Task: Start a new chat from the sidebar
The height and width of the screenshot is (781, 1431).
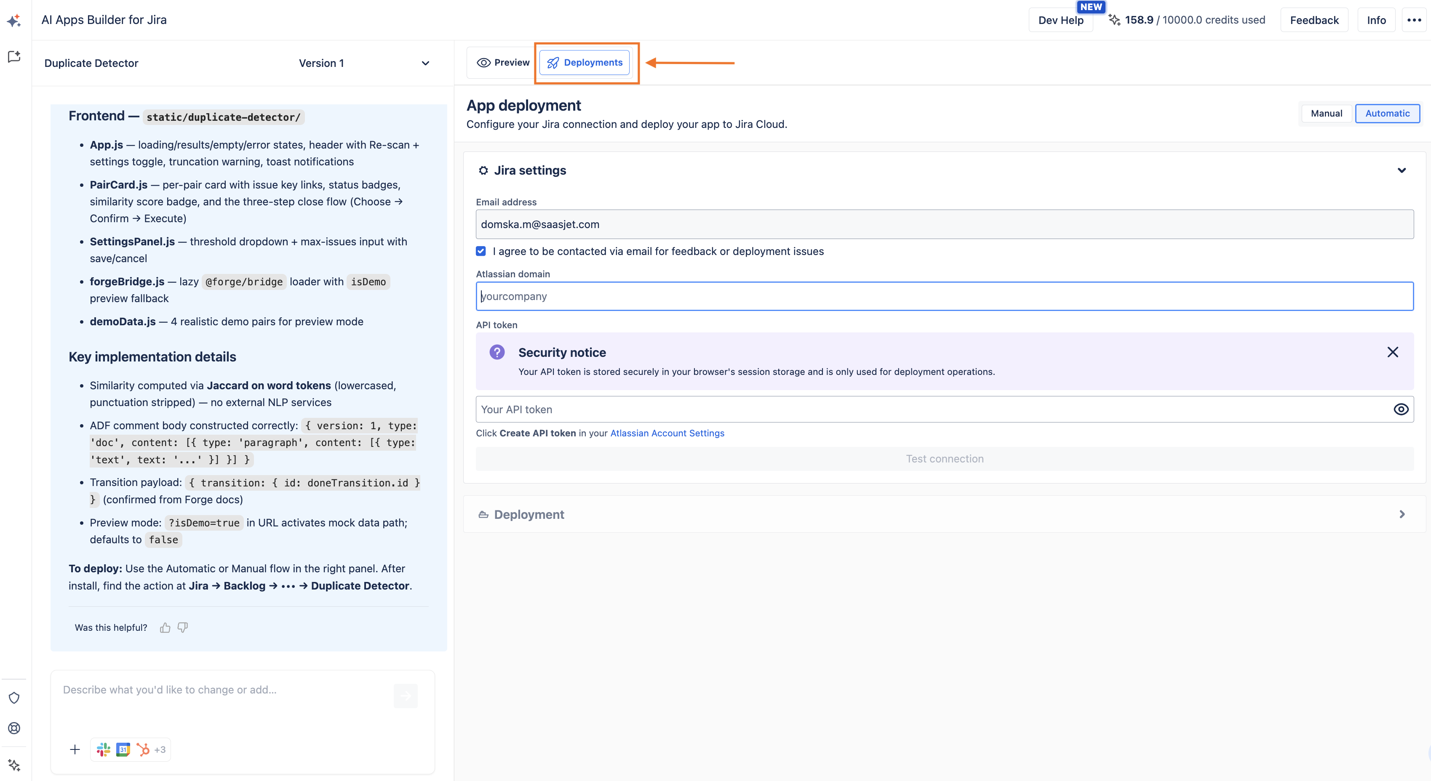Action: point(14,57)
